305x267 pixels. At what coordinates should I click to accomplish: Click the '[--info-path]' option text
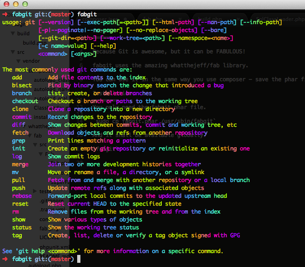(x=261, y=22)
